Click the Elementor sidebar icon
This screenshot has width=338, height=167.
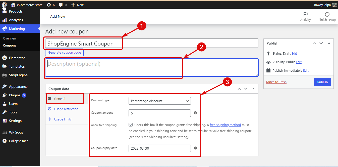click(5, 58)
